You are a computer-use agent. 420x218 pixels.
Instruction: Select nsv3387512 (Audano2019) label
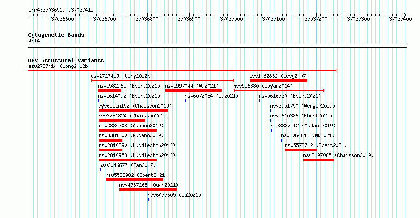point(303,126)
